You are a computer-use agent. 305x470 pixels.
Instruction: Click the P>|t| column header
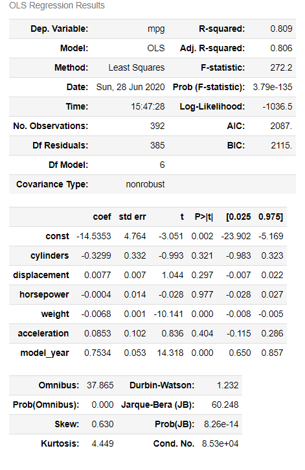(x=204, y=217)
